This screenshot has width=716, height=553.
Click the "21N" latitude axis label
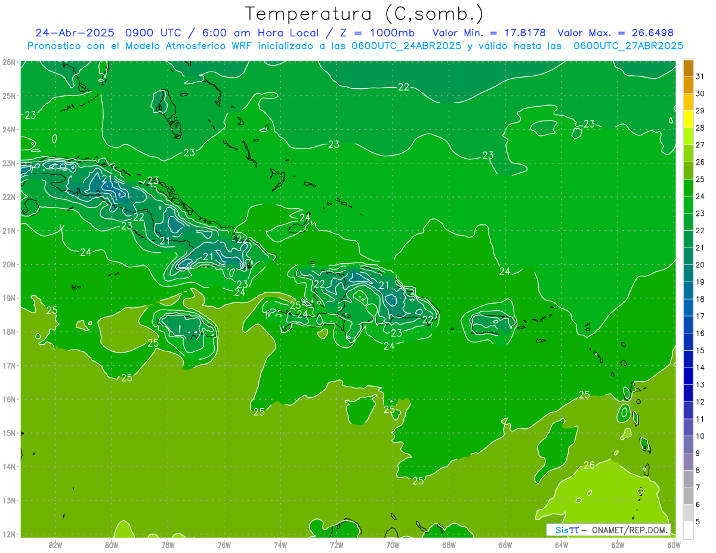tap(8, 231)
